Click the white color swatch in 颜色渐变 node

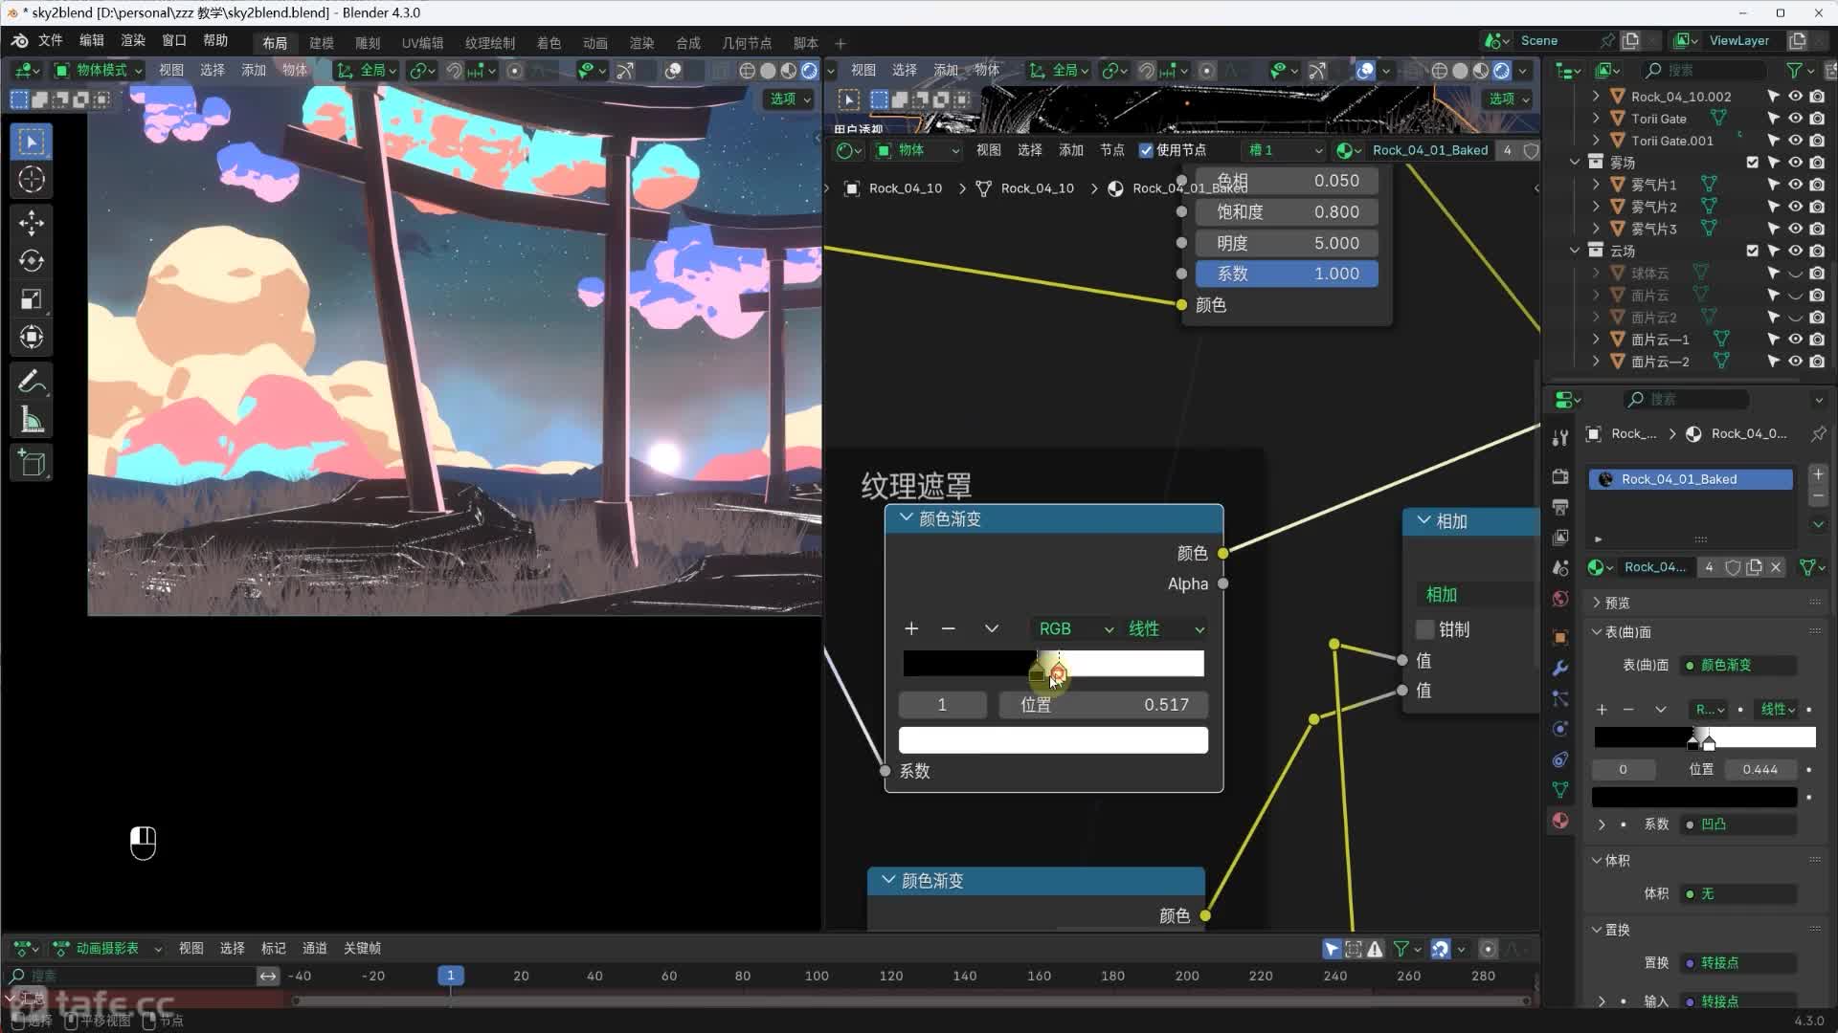tap(1053, 740)
